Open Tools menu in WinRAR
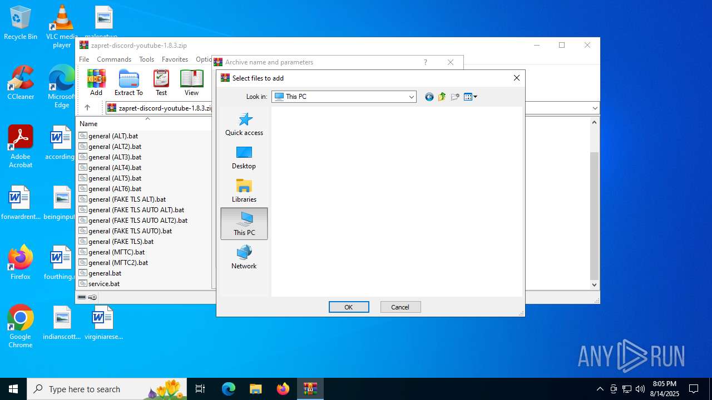This screenshot has height=400, width=712. point(146,59)
